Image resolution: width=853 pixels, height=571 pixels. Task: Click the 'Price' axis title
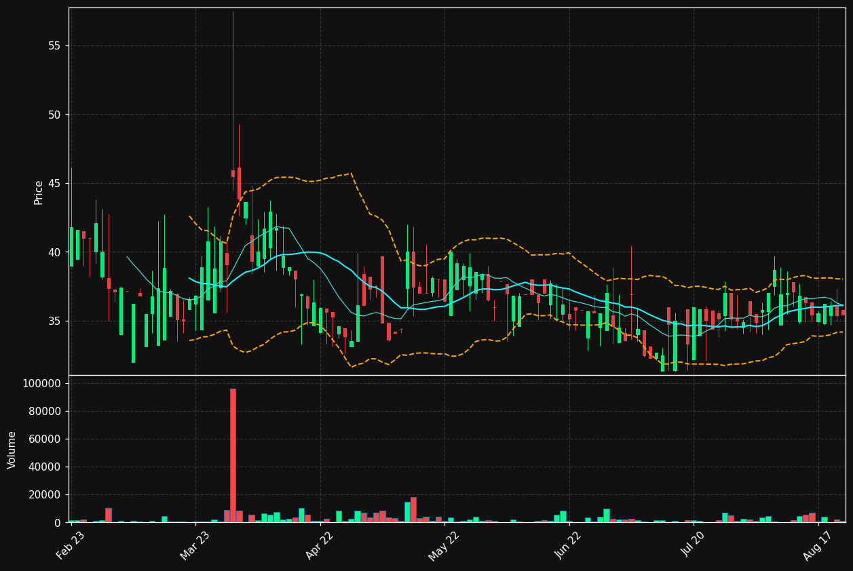click(39, 192)
